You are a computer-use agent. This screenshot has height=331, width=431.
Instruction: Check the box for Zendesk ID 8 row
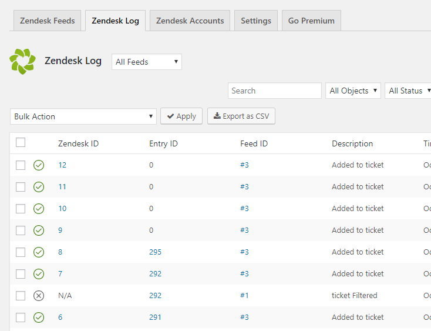(21, 252)
